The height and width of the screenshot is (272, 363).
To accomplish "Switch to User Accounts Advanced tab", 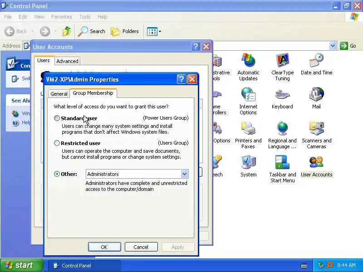I will (x=67, y=61).
